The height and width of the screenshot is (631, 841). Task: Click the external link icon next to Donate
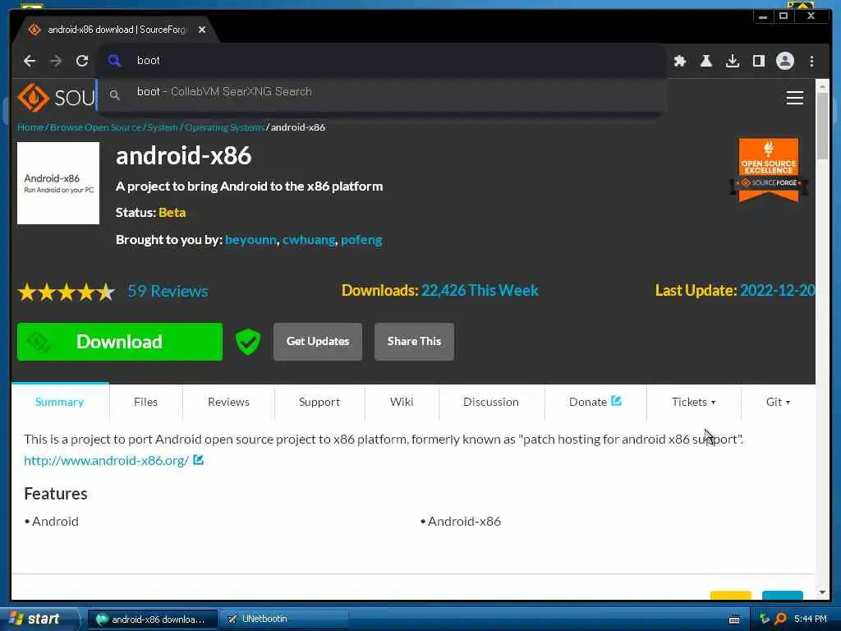coord(616,401)
